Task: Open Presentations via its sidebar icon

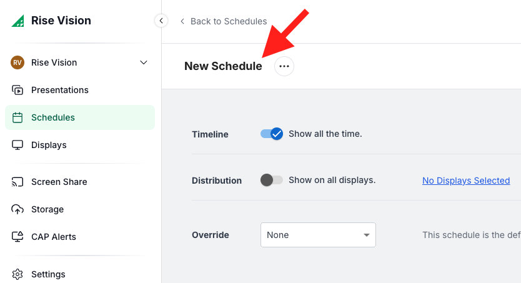Action: point(17,90)
